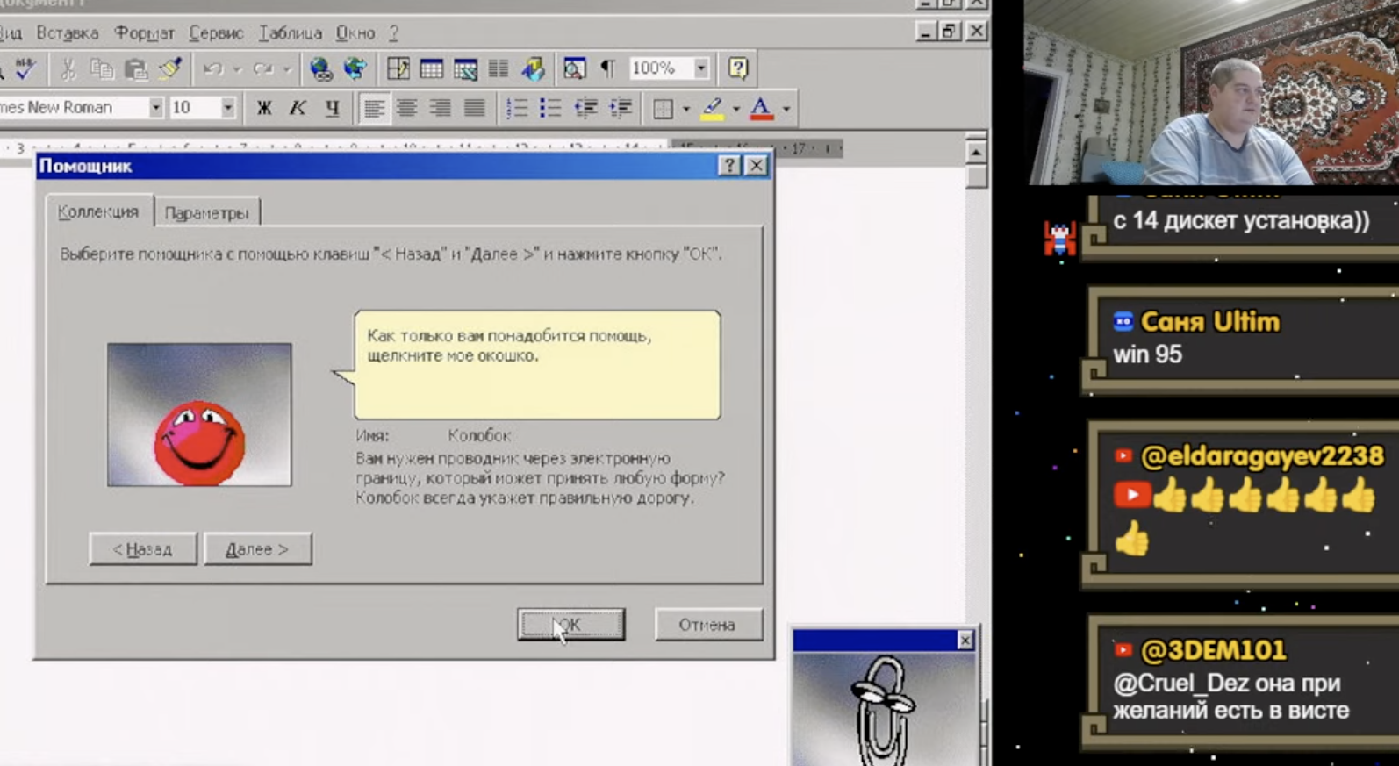Toggle bold (Ж) formatting
This screenshot has height=766, width=1399.
pos(263,108)
